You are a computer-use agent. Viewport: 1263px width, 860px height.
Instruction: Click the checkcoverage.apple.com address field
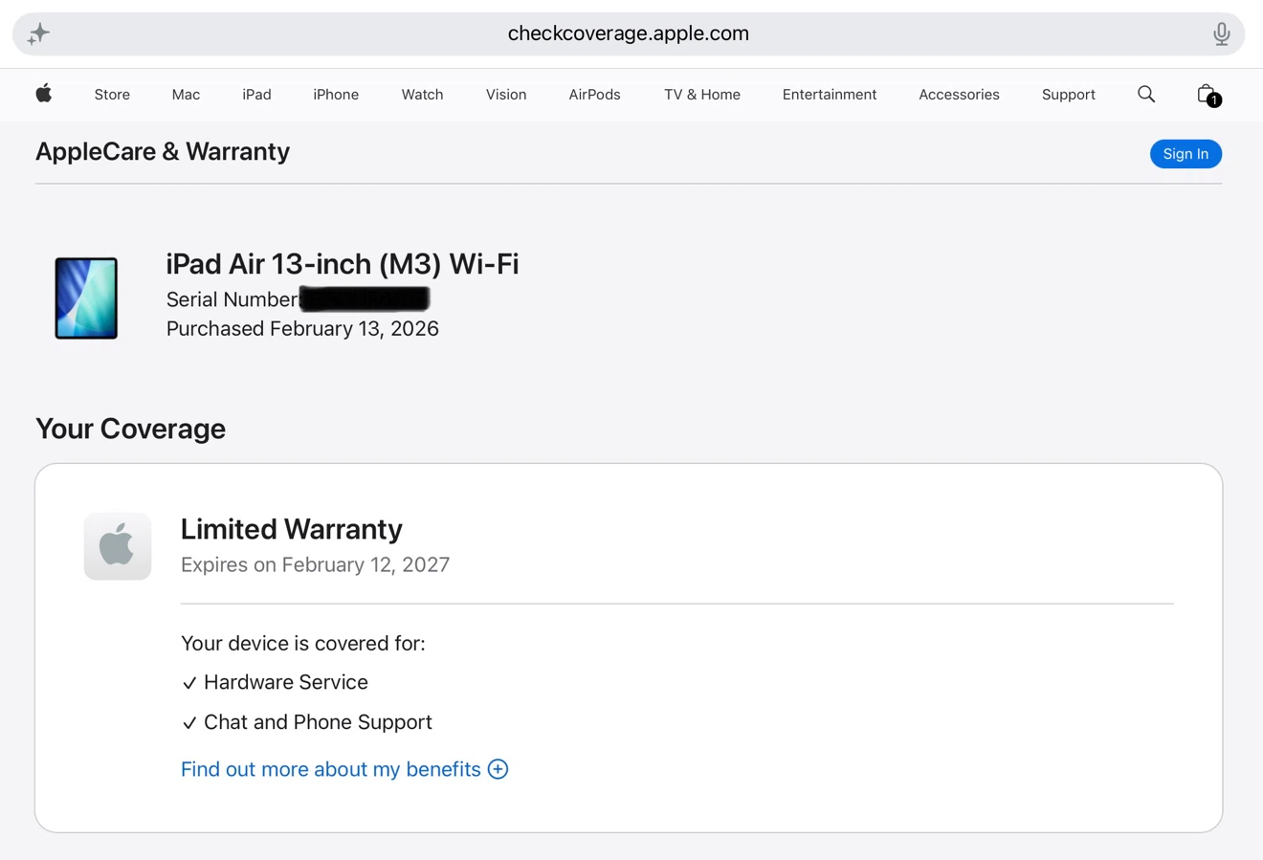point(629,33)
